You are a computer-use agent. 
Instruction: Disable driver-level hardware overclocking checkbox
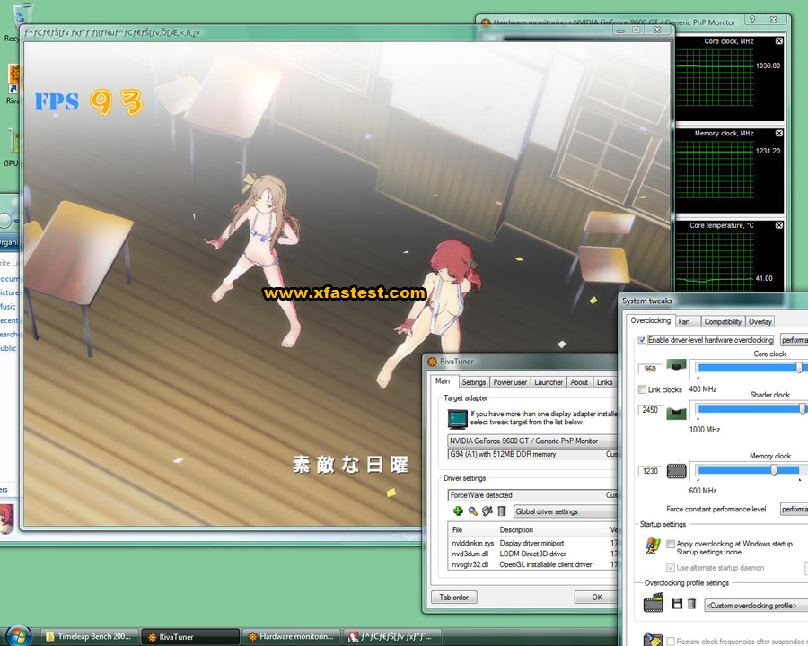(x=642, y=340)
